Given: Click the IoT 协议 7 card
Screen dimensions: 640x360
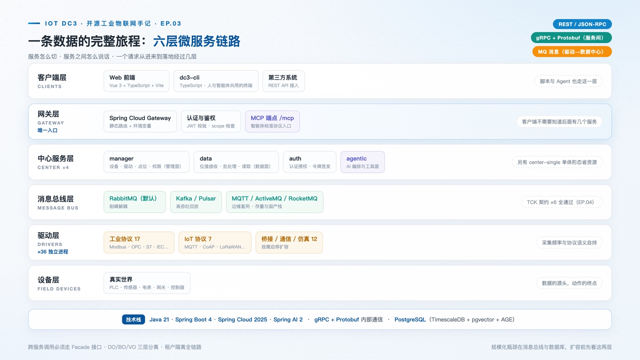Looking at the screenshot, I should (x=215, y=242).
